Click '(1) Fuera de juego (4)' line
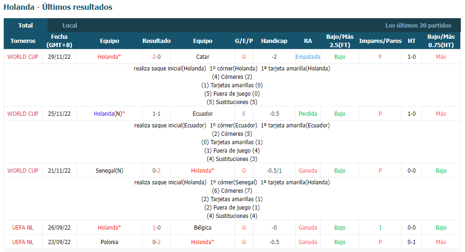Viewport: 465px width, 252px height. pos(232,151)
